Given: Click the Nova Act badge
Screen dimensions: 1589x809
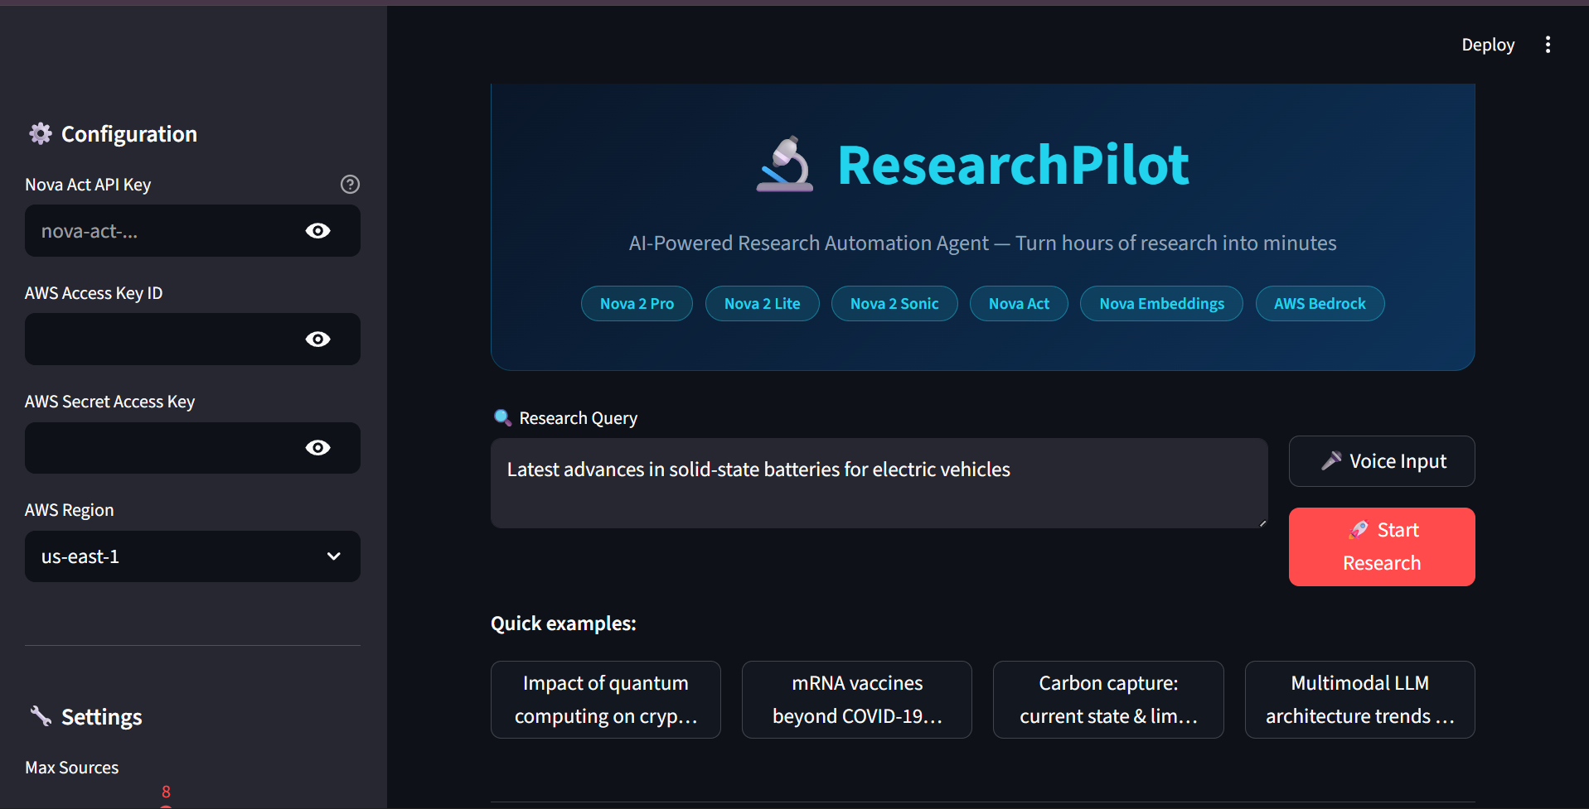Looking at the screenshot, I should point(1019,304).
